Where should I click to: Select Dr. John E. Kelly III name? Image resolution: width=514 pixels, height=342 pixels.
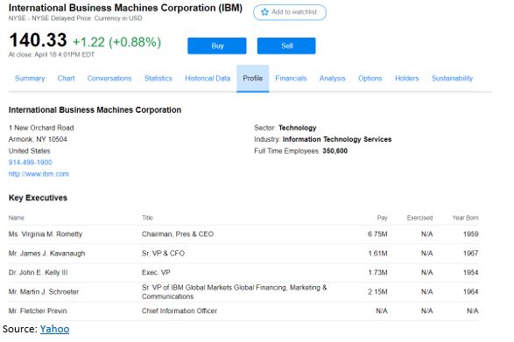(x=38, y=273)
